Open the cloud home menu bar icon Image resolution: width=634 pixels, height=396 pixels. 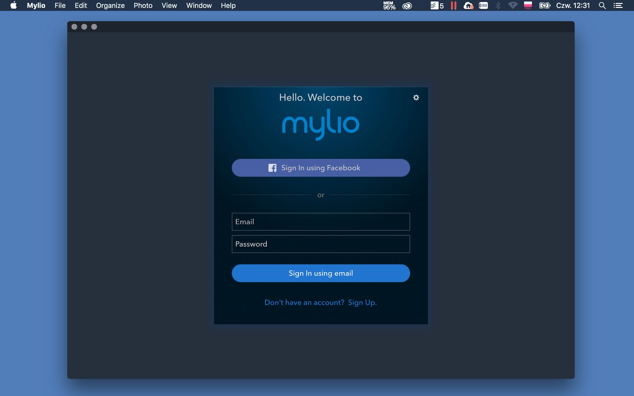[x=468, y=6]
